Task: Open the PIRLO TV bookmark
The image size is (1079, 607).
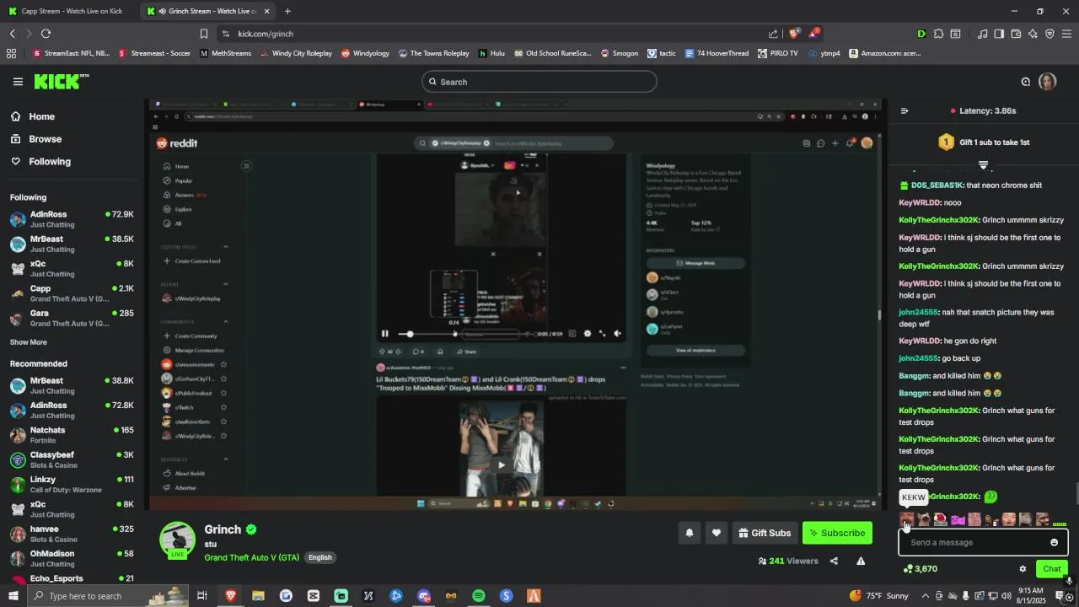Action: tap(777, 53)
